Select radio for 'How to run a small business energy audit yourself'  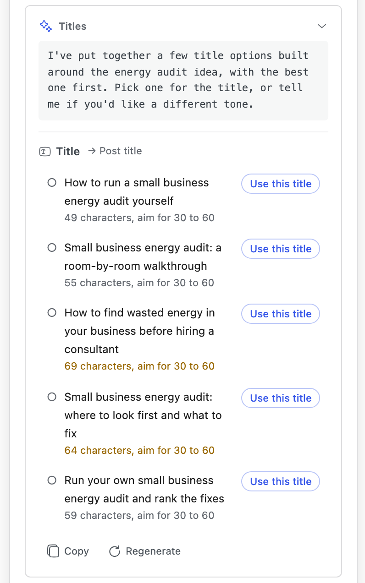52,183
